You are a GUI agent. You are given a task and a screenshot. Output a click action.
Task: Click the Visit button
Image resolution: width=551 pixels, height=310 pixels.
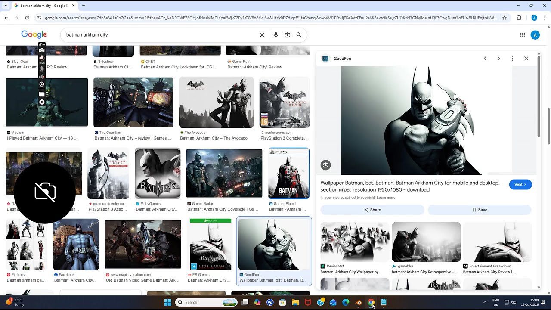(520, 184)
